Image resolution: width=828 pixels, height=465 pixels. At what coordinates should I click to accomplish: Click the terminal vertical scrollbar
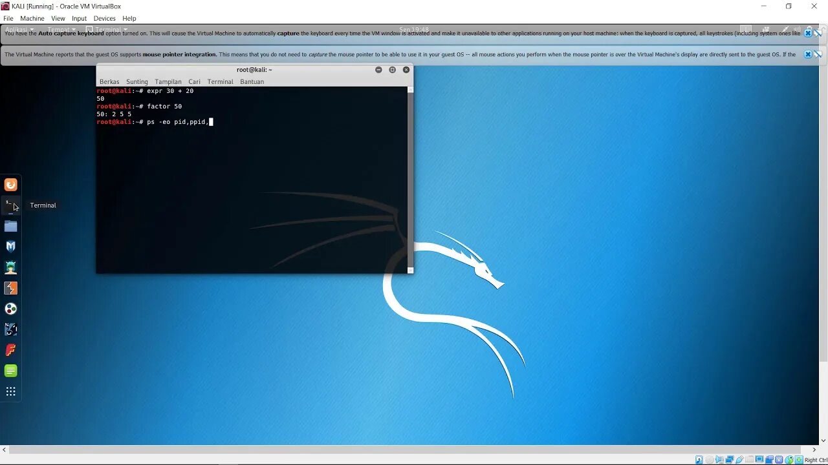(x=410, y=180)
